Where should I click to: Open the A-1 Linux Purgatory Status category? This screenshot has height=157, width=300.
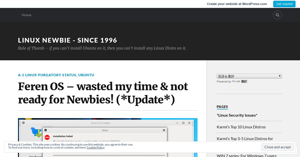47,75
